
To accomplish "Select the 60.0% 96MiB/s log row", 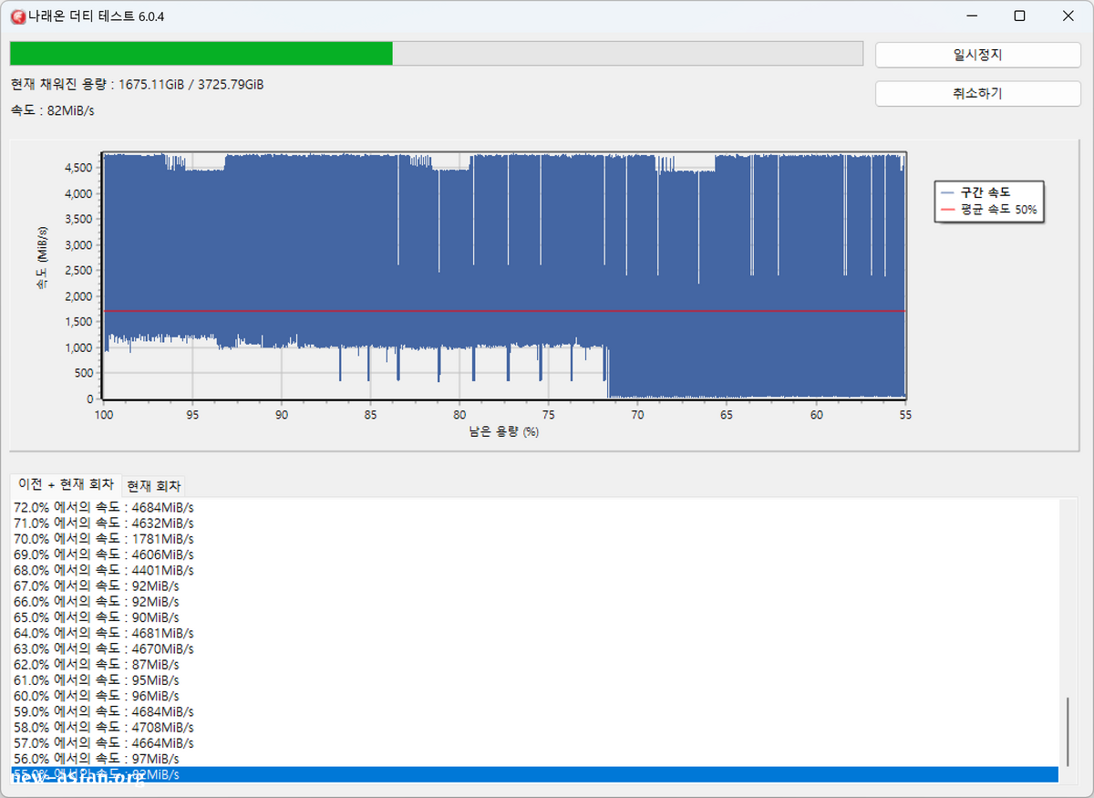I will coord(534,695).
